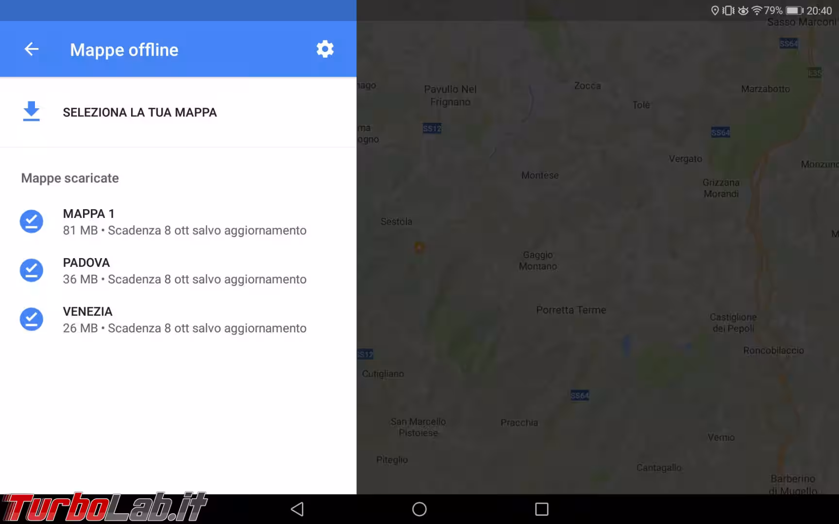Tap the location pin status icon
This screenshot has width=839, height=524.
point(715,11)
